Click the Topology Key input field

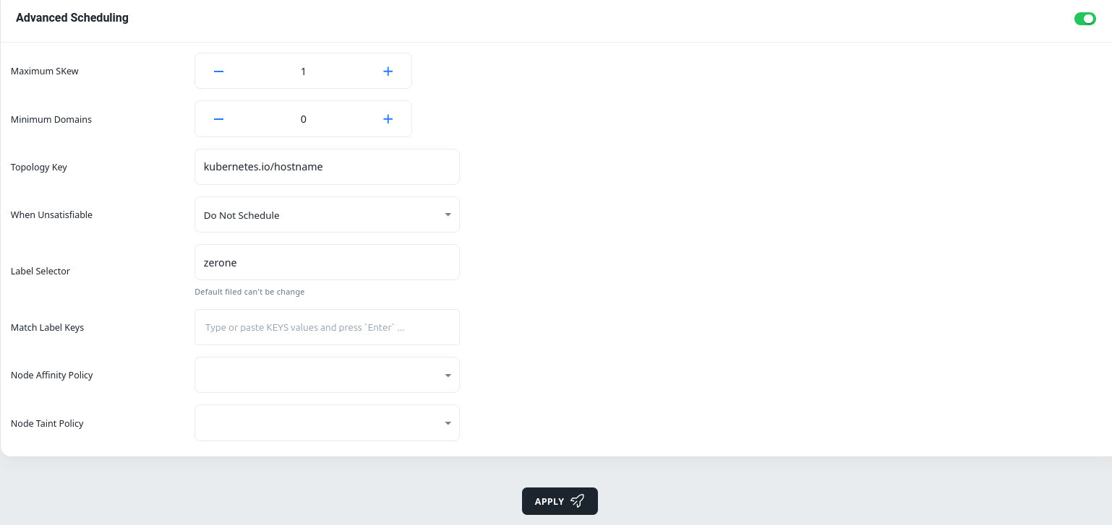tap(327, 167)
